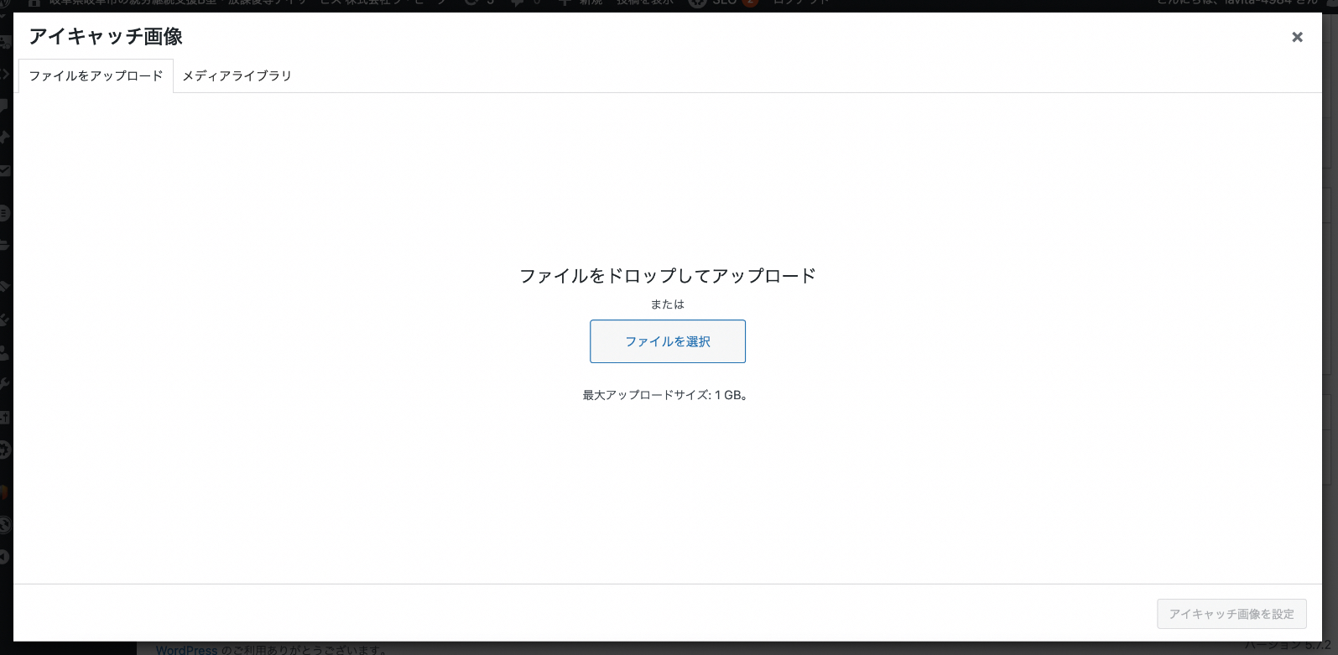Viewport: 1338px width, 655px height.
Task: Click the home icon beside the site name
Action: (34, 3)
